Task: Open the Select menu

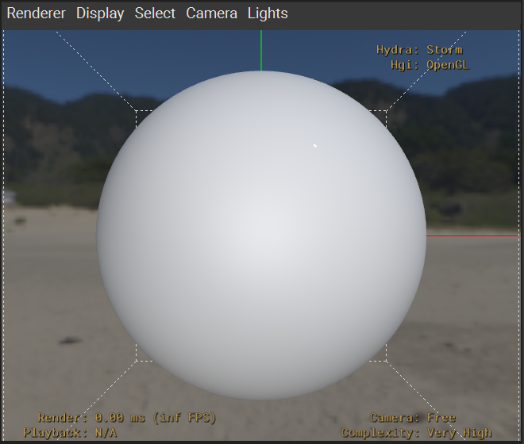Action: pyautogui.click(x=155, y=13)
